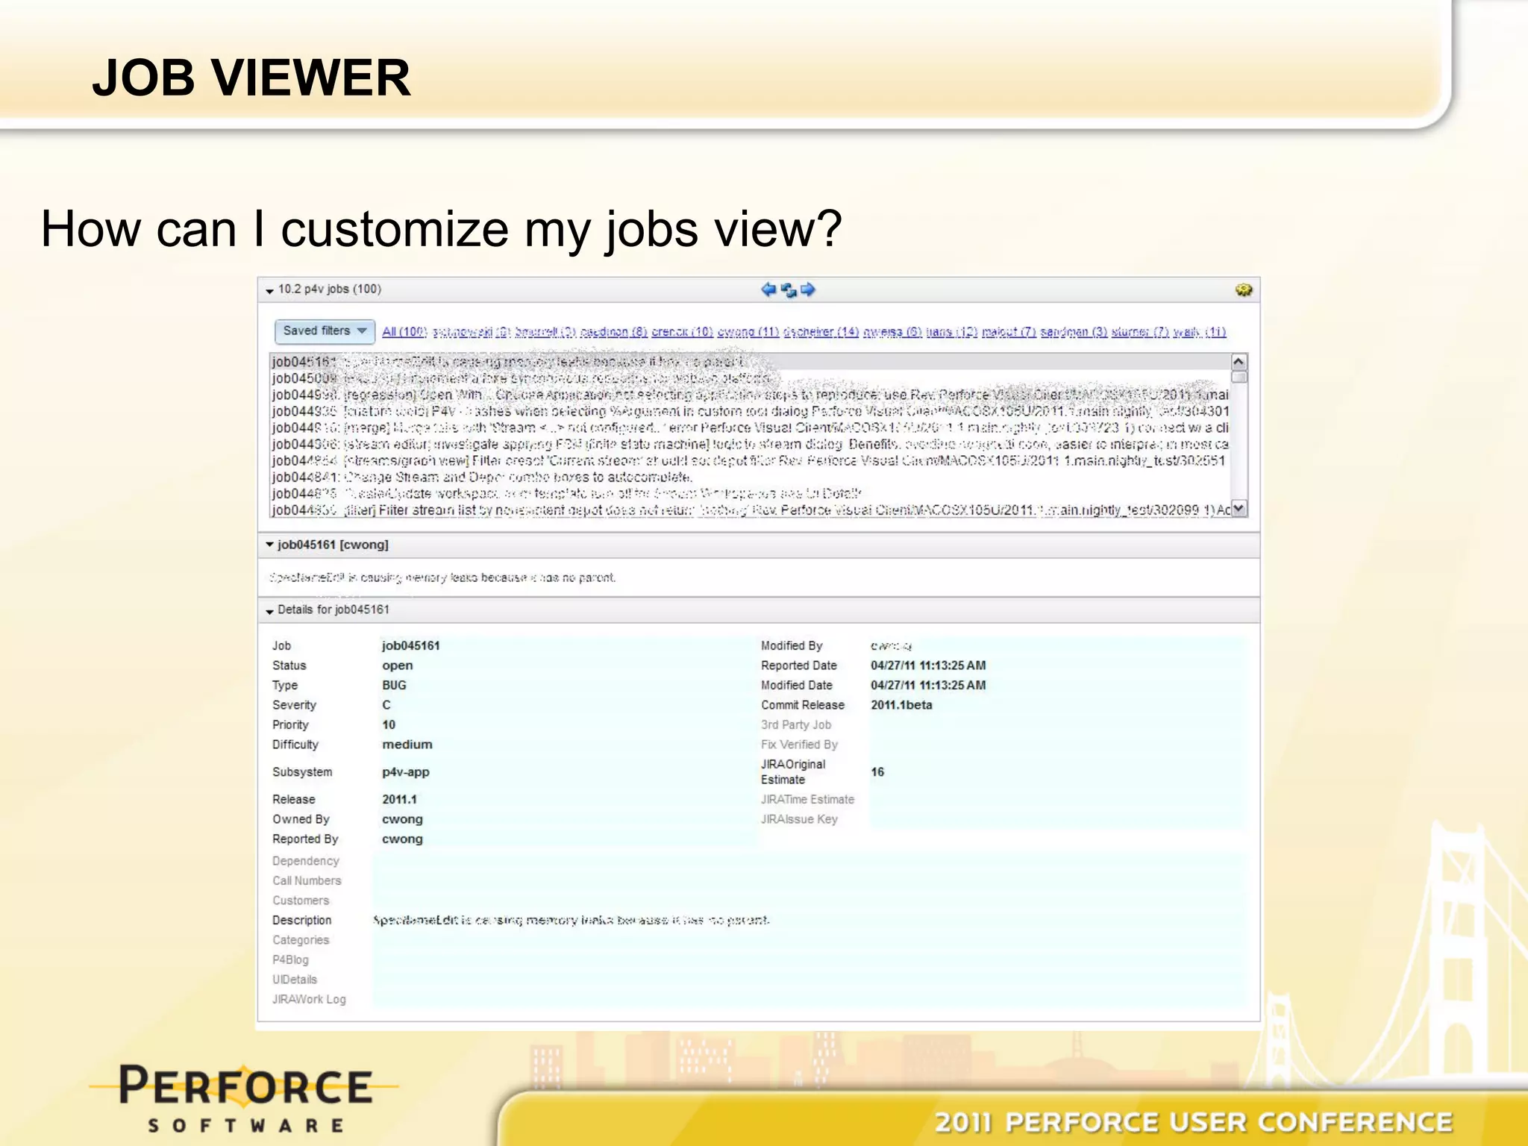Screen dimensions: 1528x1146
Task: Click Status value 'open'
Action: click(x=397, y=666)
